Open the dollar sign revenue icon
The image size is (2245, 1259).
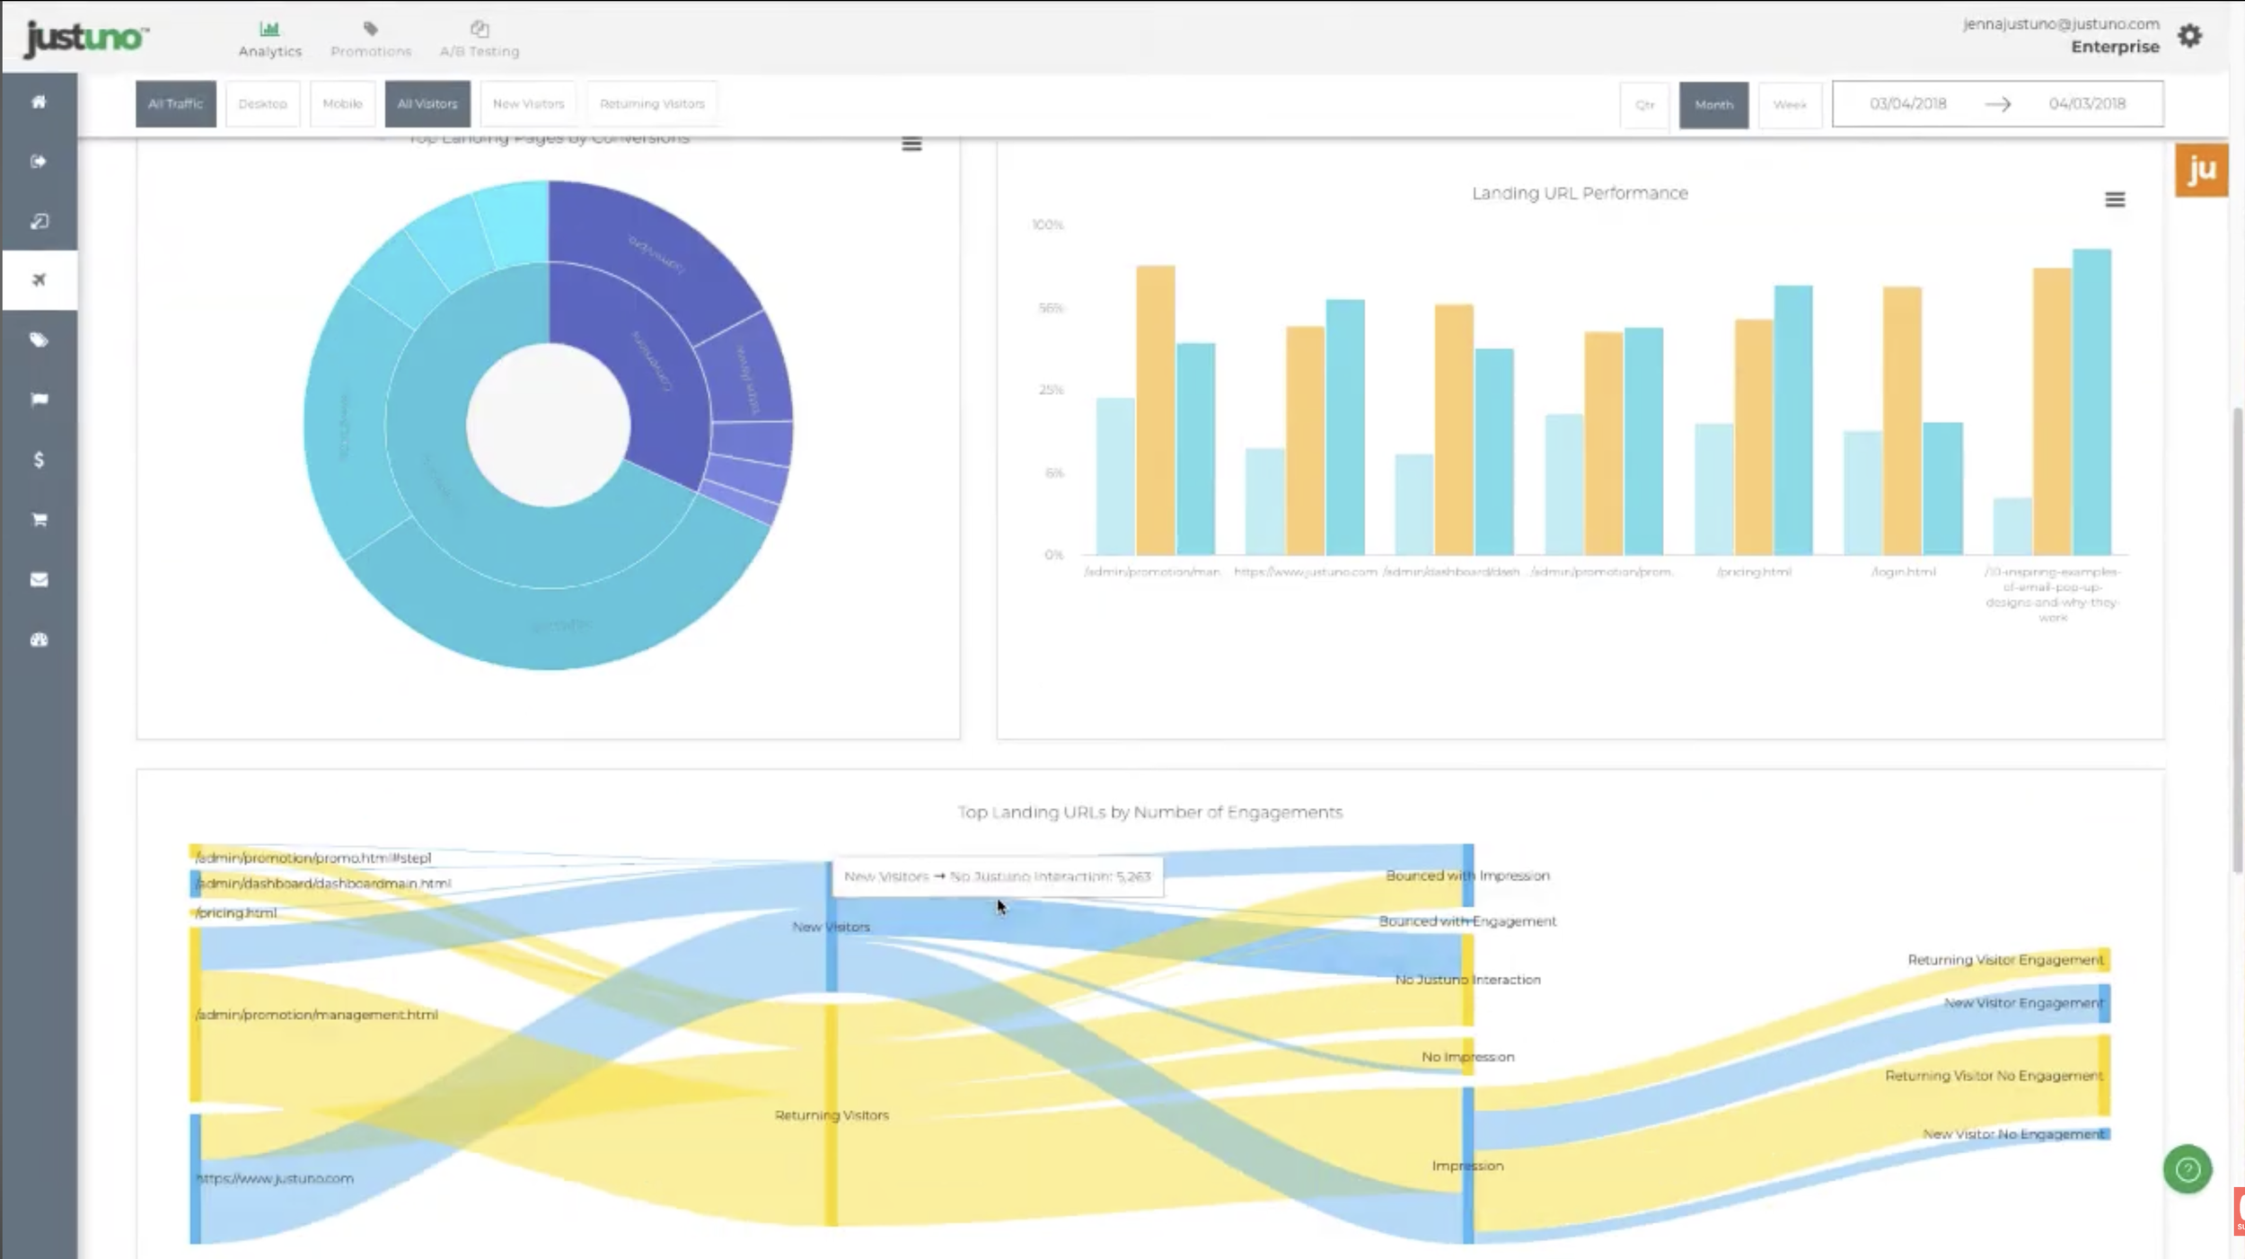39,460
